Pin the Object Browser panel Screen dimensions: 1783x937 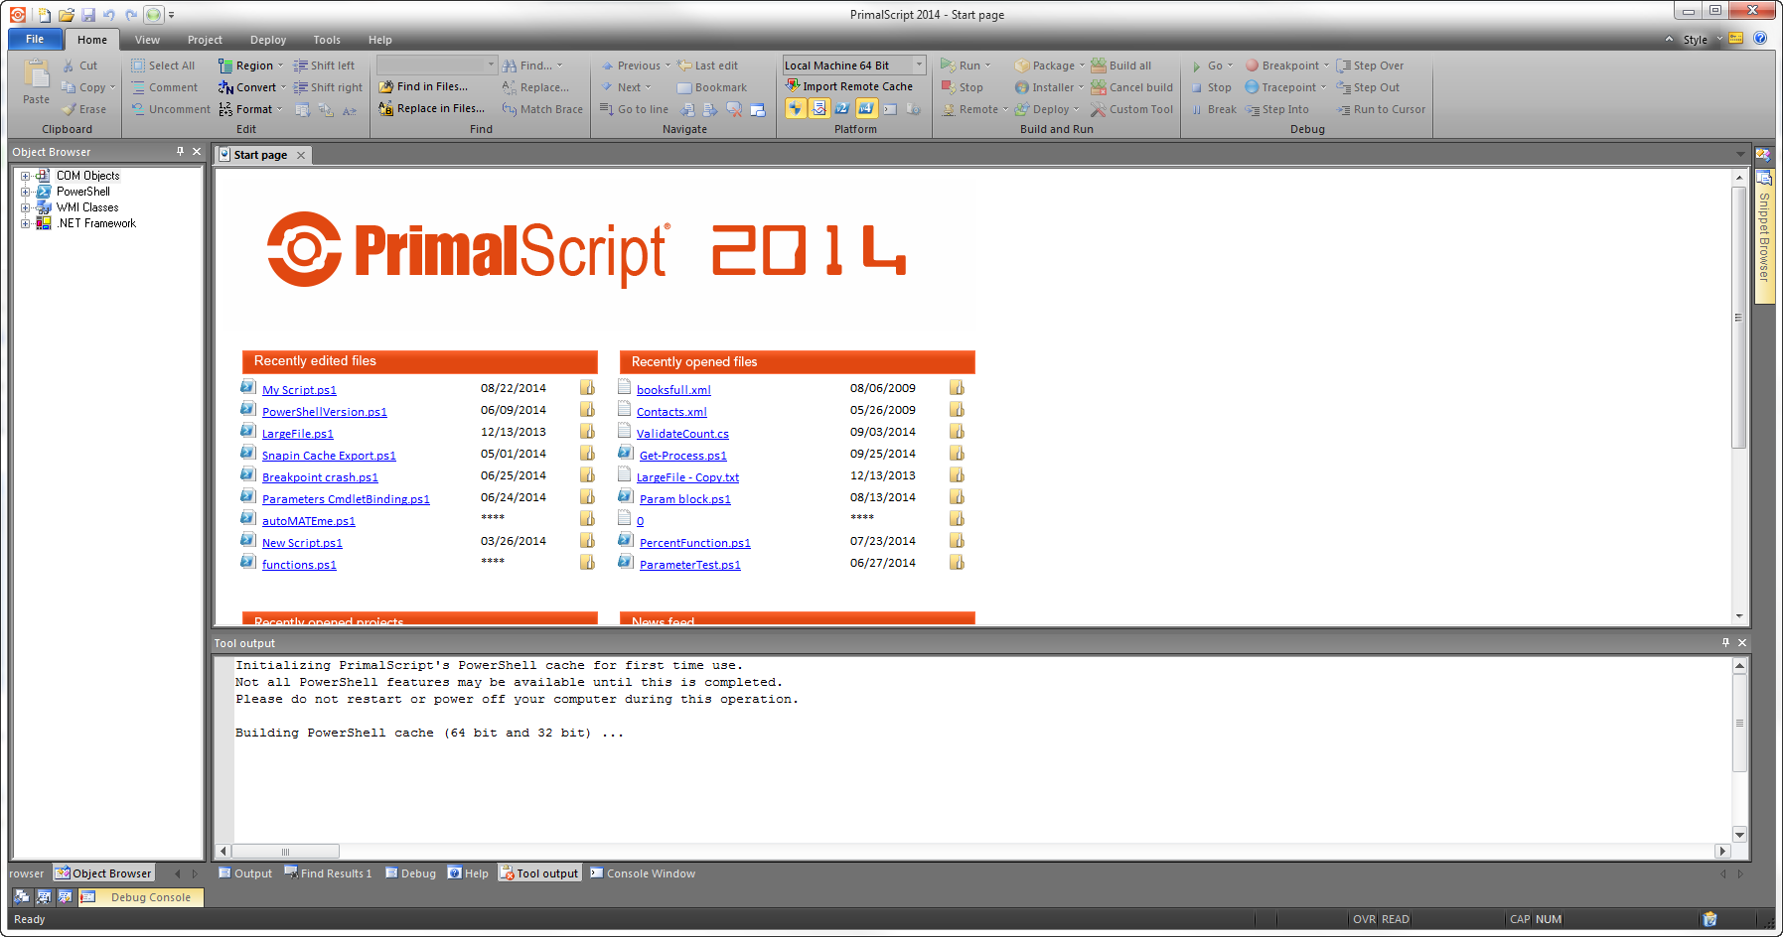(180, 151)
